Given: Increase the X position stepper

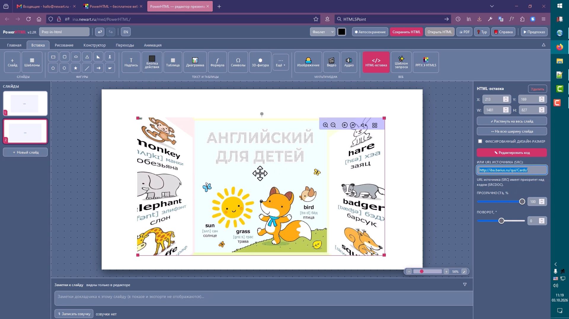Looking at the screenshot, I should click(506, 98).
